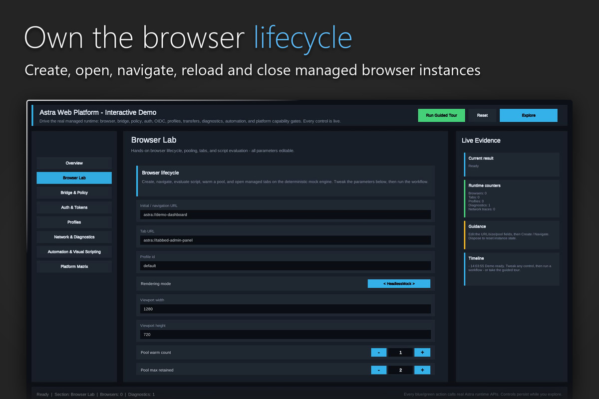Click 'Tabs: 0' in Runtime counters

pos(474,197)
